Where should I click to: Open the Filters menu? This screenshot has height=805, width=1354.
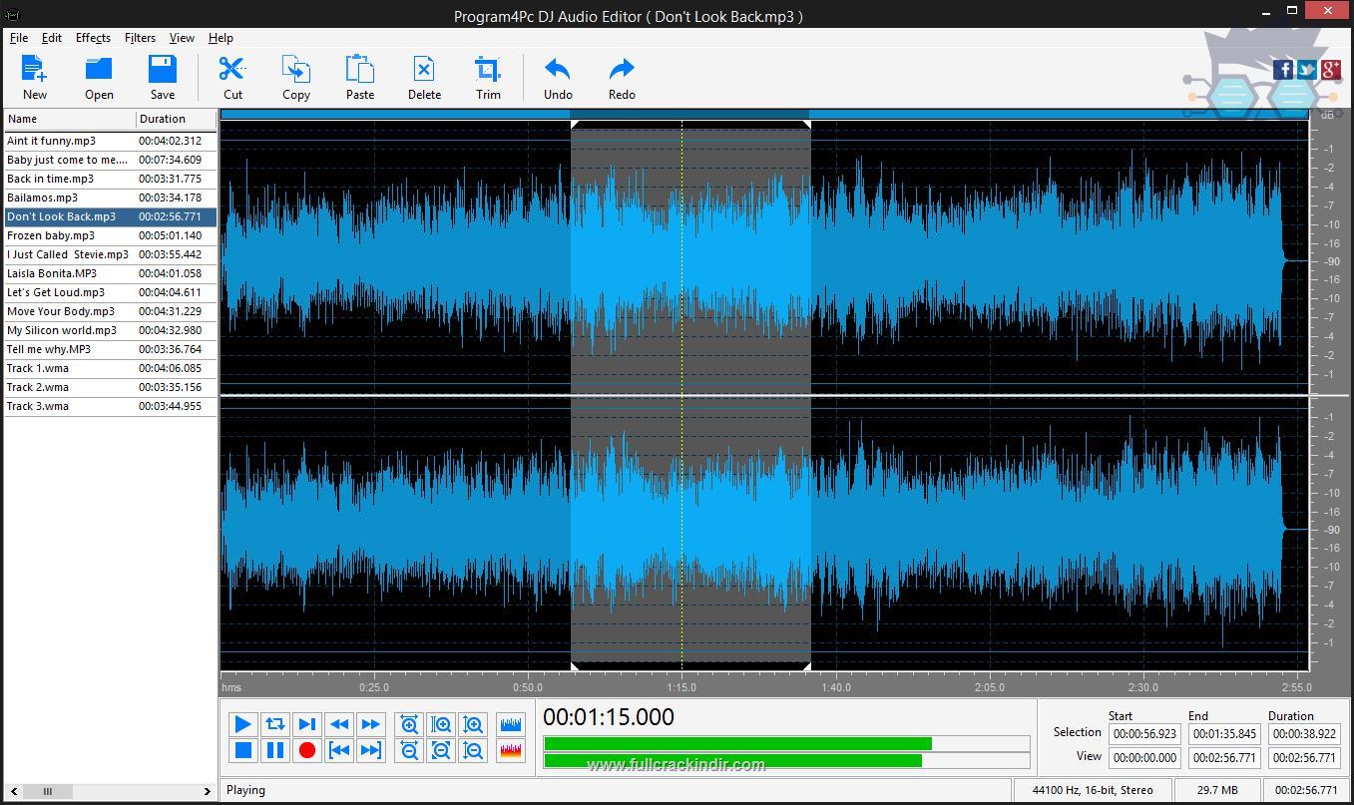coord(140,38)
